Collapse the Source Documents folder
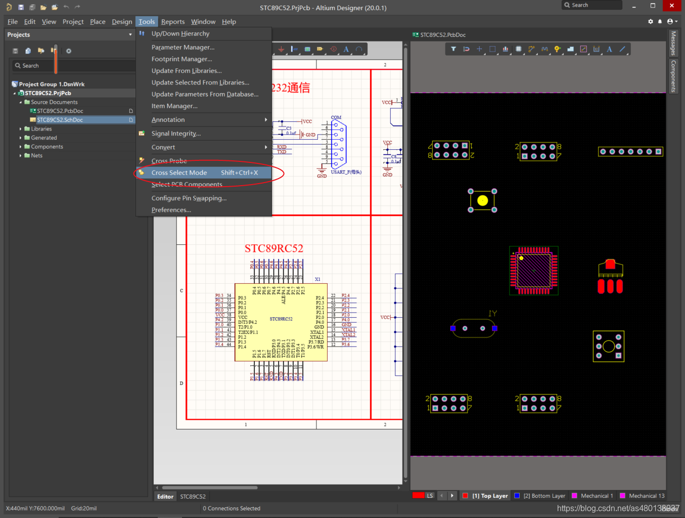The image size is (685, 518). point(21,102)
